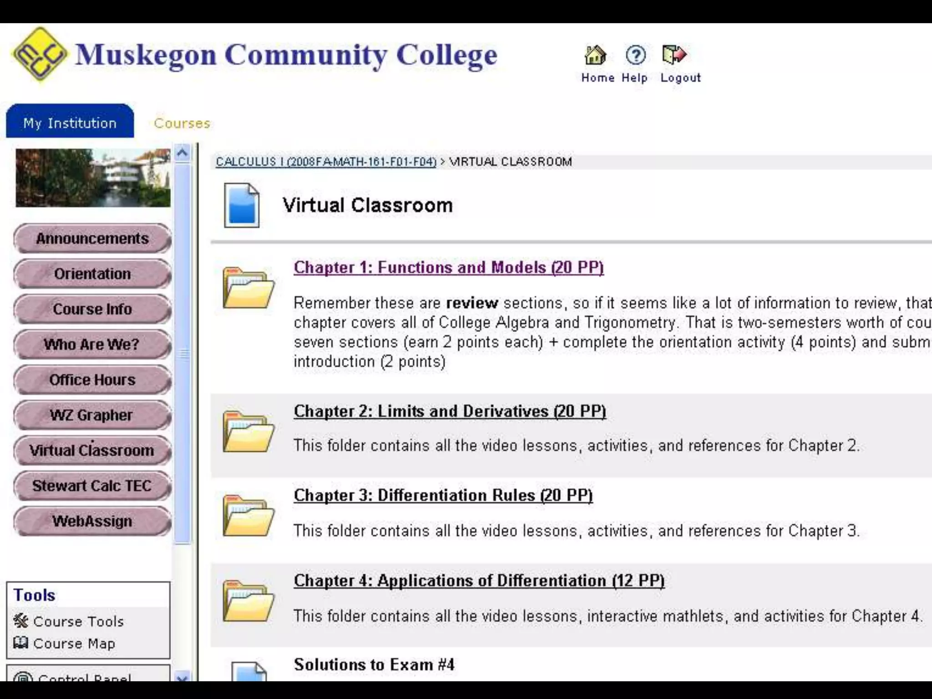Click the Home house icon
The width and height of the screenshot is (932, 699).
pos(595,56)
